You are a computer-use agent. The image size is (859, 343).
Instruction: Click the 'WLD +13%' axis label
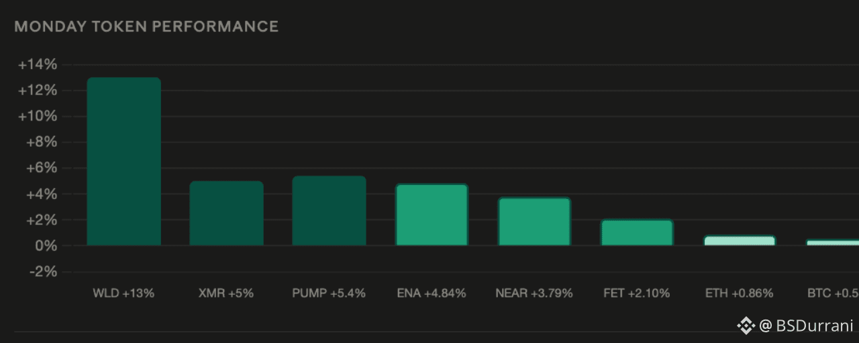[123, 293]
